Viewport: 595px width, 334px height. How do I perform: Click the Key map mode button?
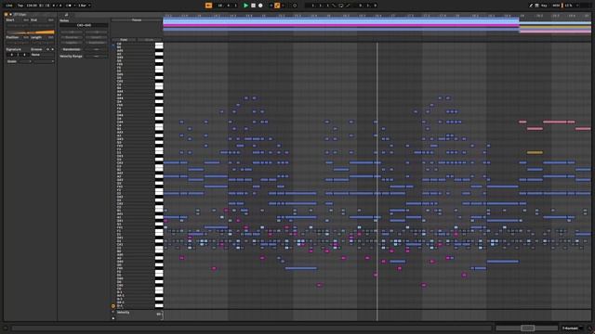(x=545, y=6)
